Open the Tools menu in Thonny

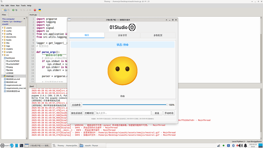coord(23,5)
